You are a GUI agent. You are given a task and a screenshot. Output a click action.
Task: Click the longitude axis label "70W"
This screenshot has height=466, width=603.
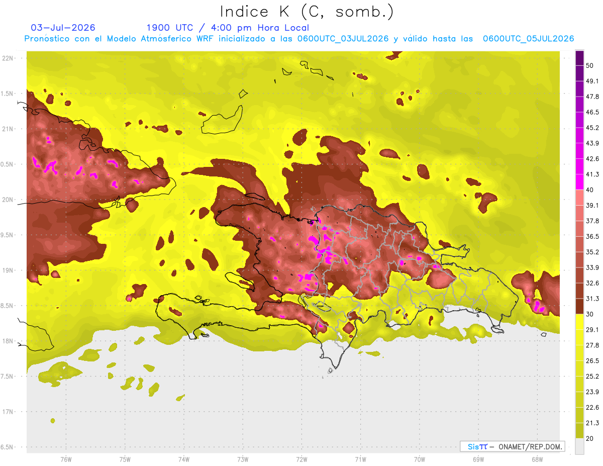tap(420, 459)
